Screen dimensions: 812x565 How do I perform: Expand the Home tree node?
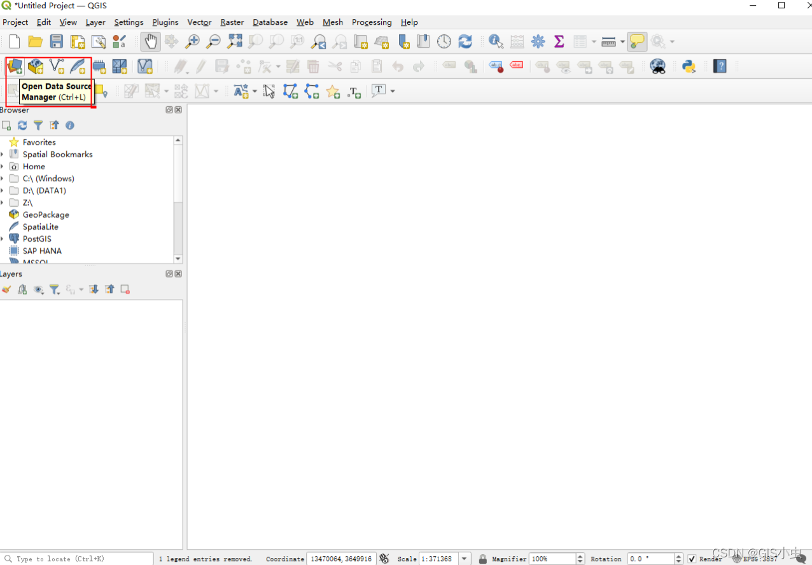(x=3, y=167)
